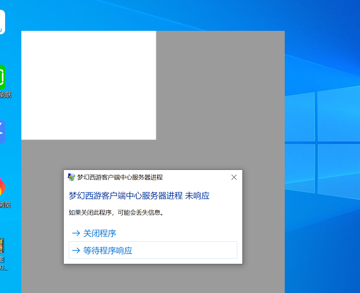Select the browser desktop icon labeled 浏览

tap(2, 187)
